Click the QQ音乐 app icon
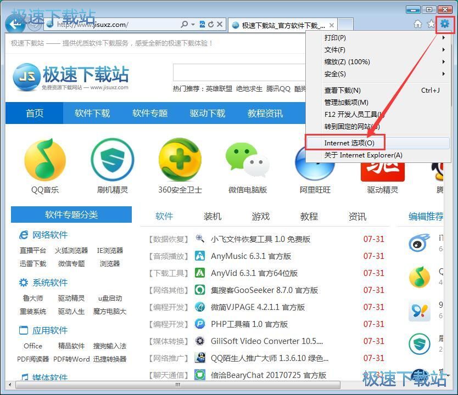 click(x=45, y=160)
